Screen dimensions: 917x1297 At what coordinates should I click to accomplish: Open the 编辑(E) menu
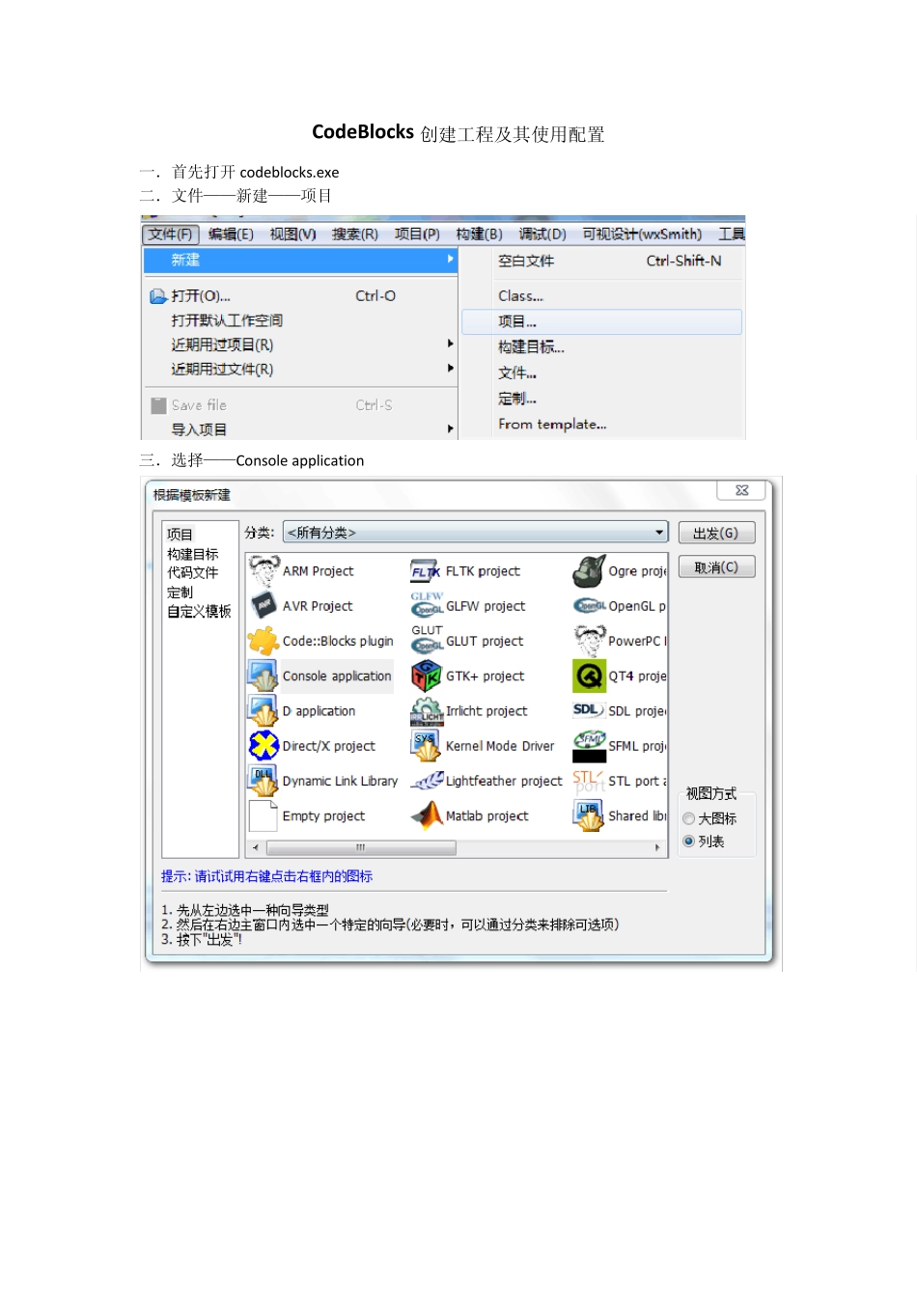pyautogui.click(x=231, y=235)
